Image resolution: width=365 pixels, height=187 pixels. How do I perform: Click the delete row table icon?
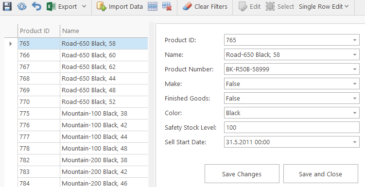167,6
